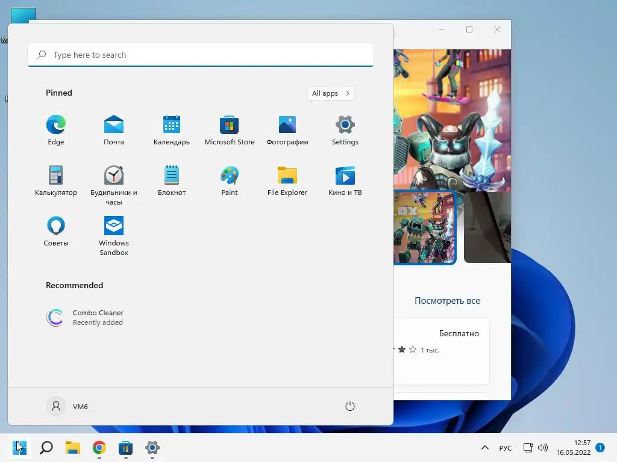Maximize the Microsoft Store window
The image size is (617, 462).
469,29
